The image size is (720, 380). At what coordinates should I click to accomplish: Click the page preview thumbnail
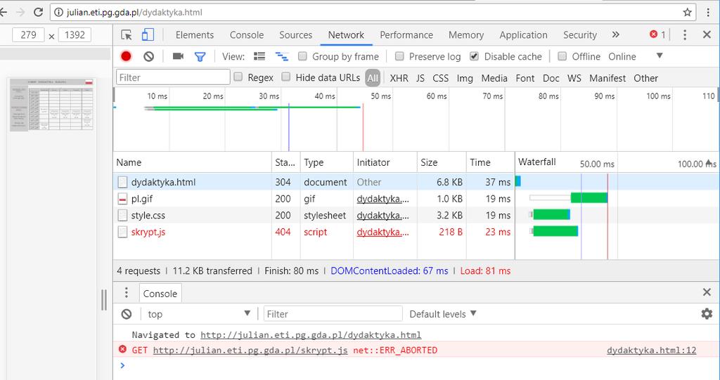click(51, 105)
